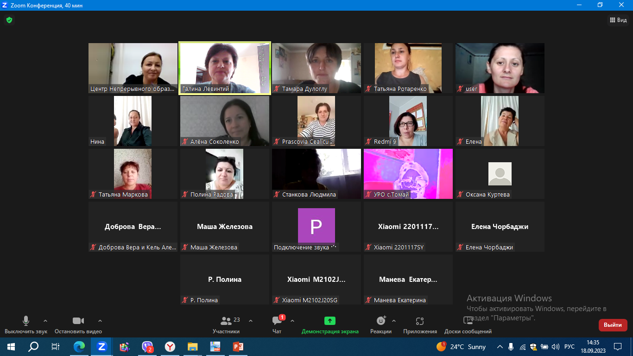Open the Reactions smiley icon
The image size is (633, 356).
(x=381, y=321)
